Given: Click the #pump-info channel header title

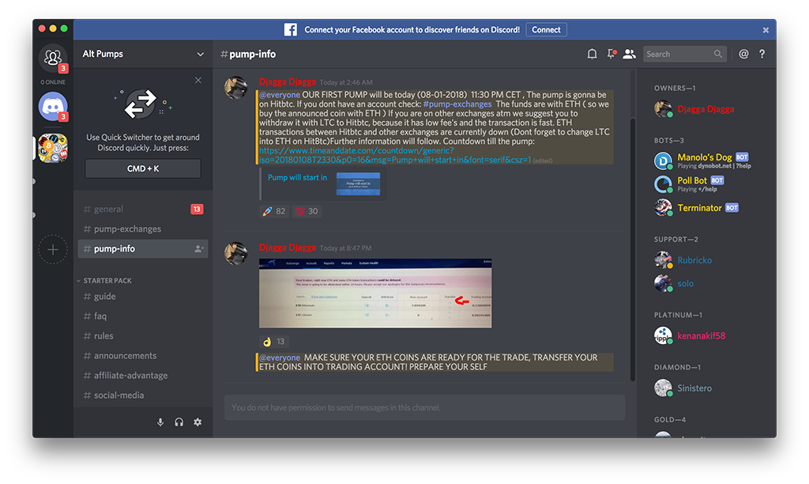Looking at the screenshot, I should pos(248,54).
